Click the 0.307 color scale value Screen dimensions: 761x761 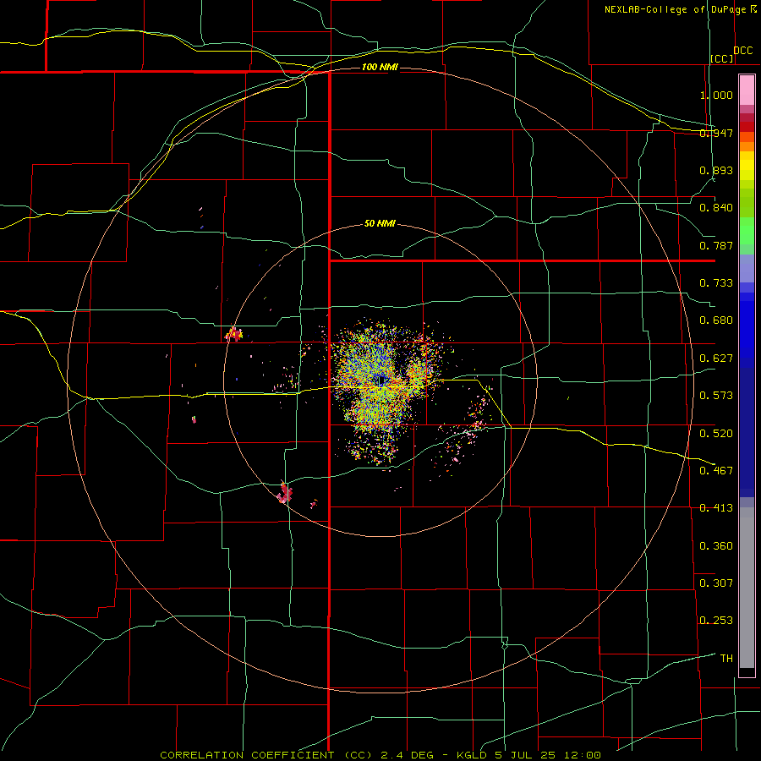point(716,583)
